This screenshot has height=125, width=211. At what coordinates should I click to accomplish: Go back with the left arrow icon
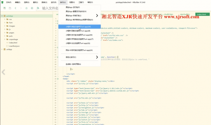coord(16,8)
